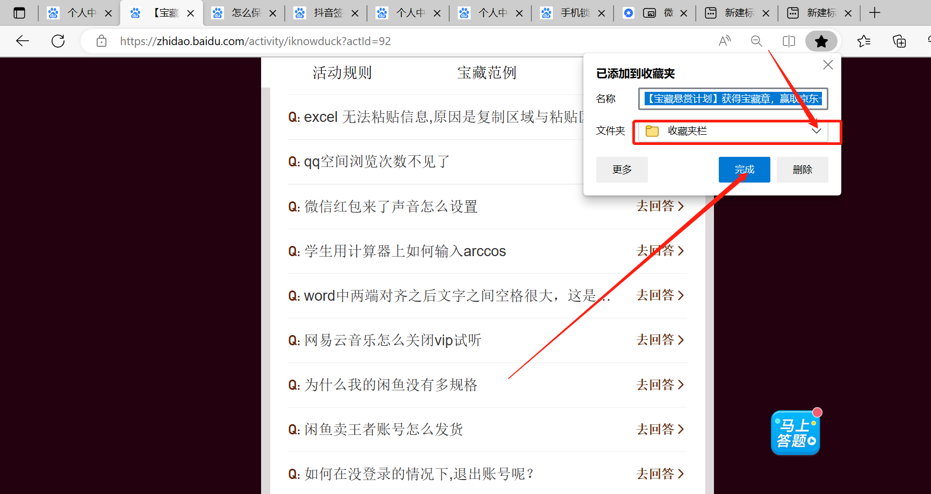Open question 为什么我的闲鱼没有多规格

pos(383,385)
